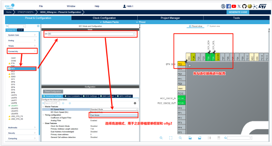Click the previous parameter search result icon
Image resolution: width=272 pixels, height=146 pixels.
pyautogui.click(x=63, y=103)
